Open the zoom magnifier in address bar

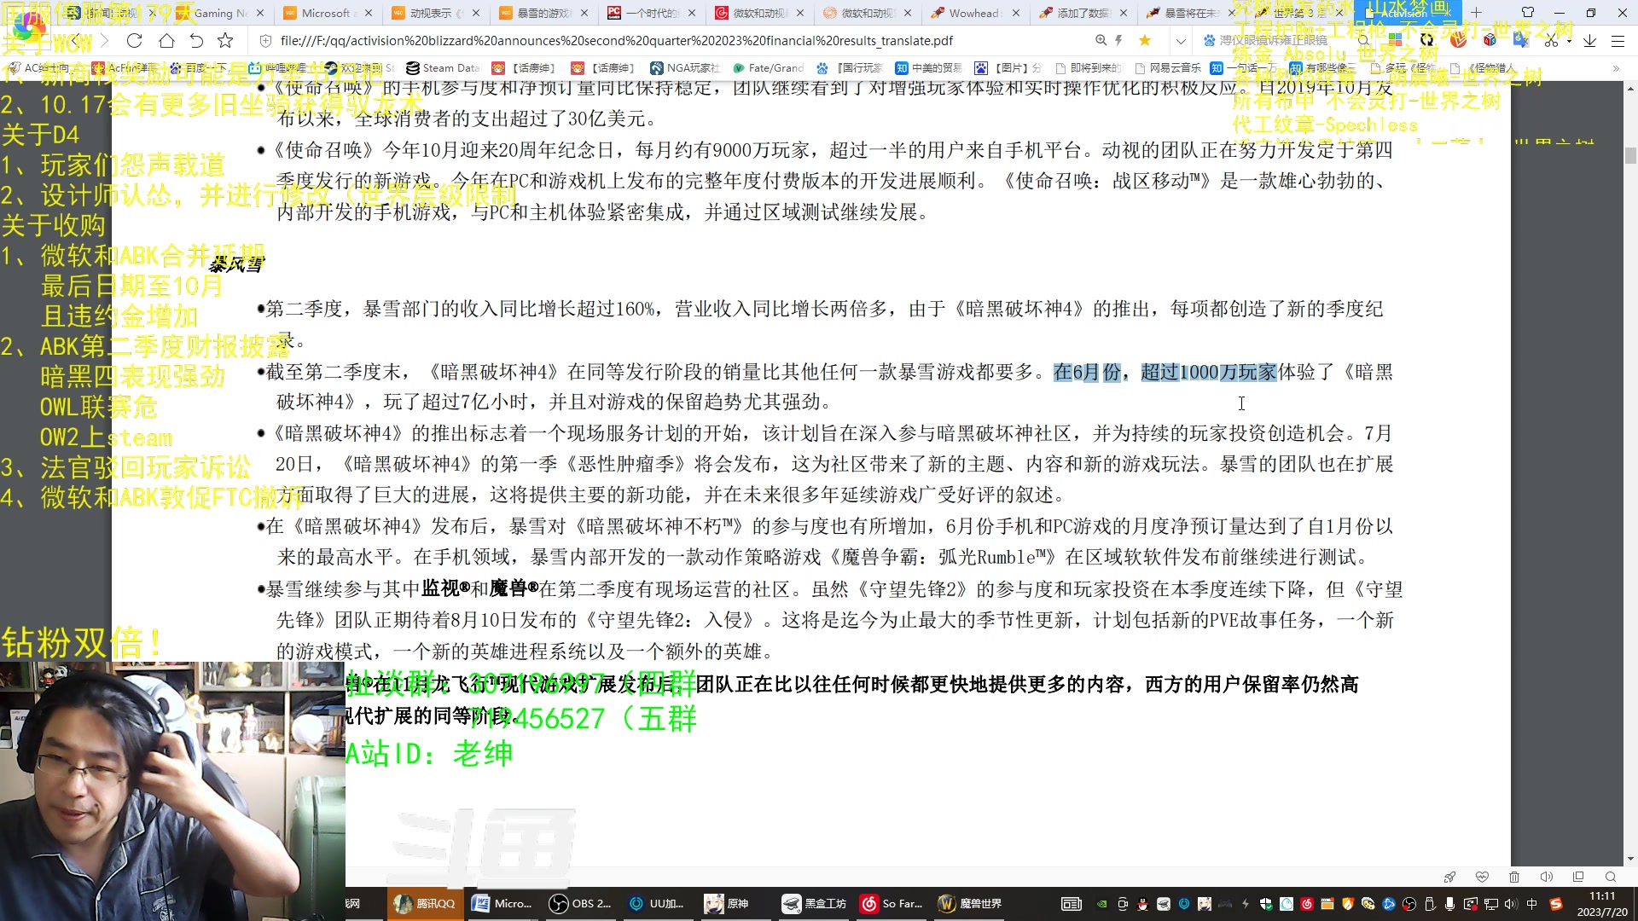coord(1101,40)
